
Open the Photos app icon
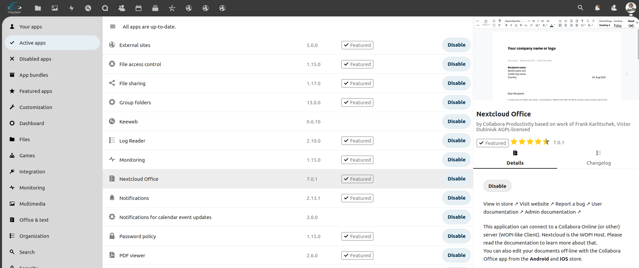tap(55, 8)
